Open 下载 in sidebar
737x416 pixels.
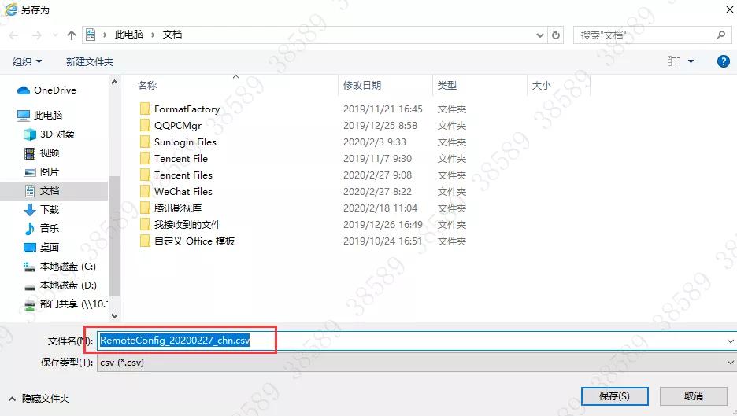(42, 209)
